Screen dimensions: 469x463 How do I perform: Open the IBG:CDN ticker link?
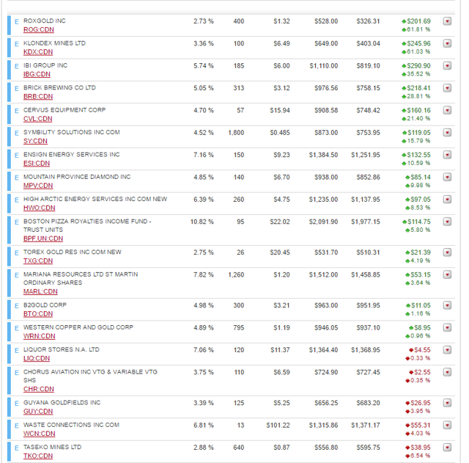coord(37,74)
